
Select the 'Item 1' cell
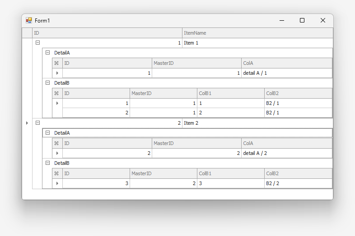pos(257,43)
